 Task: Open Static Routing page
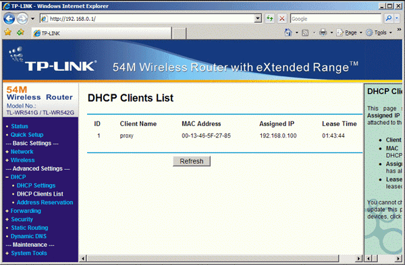(30, 228)
